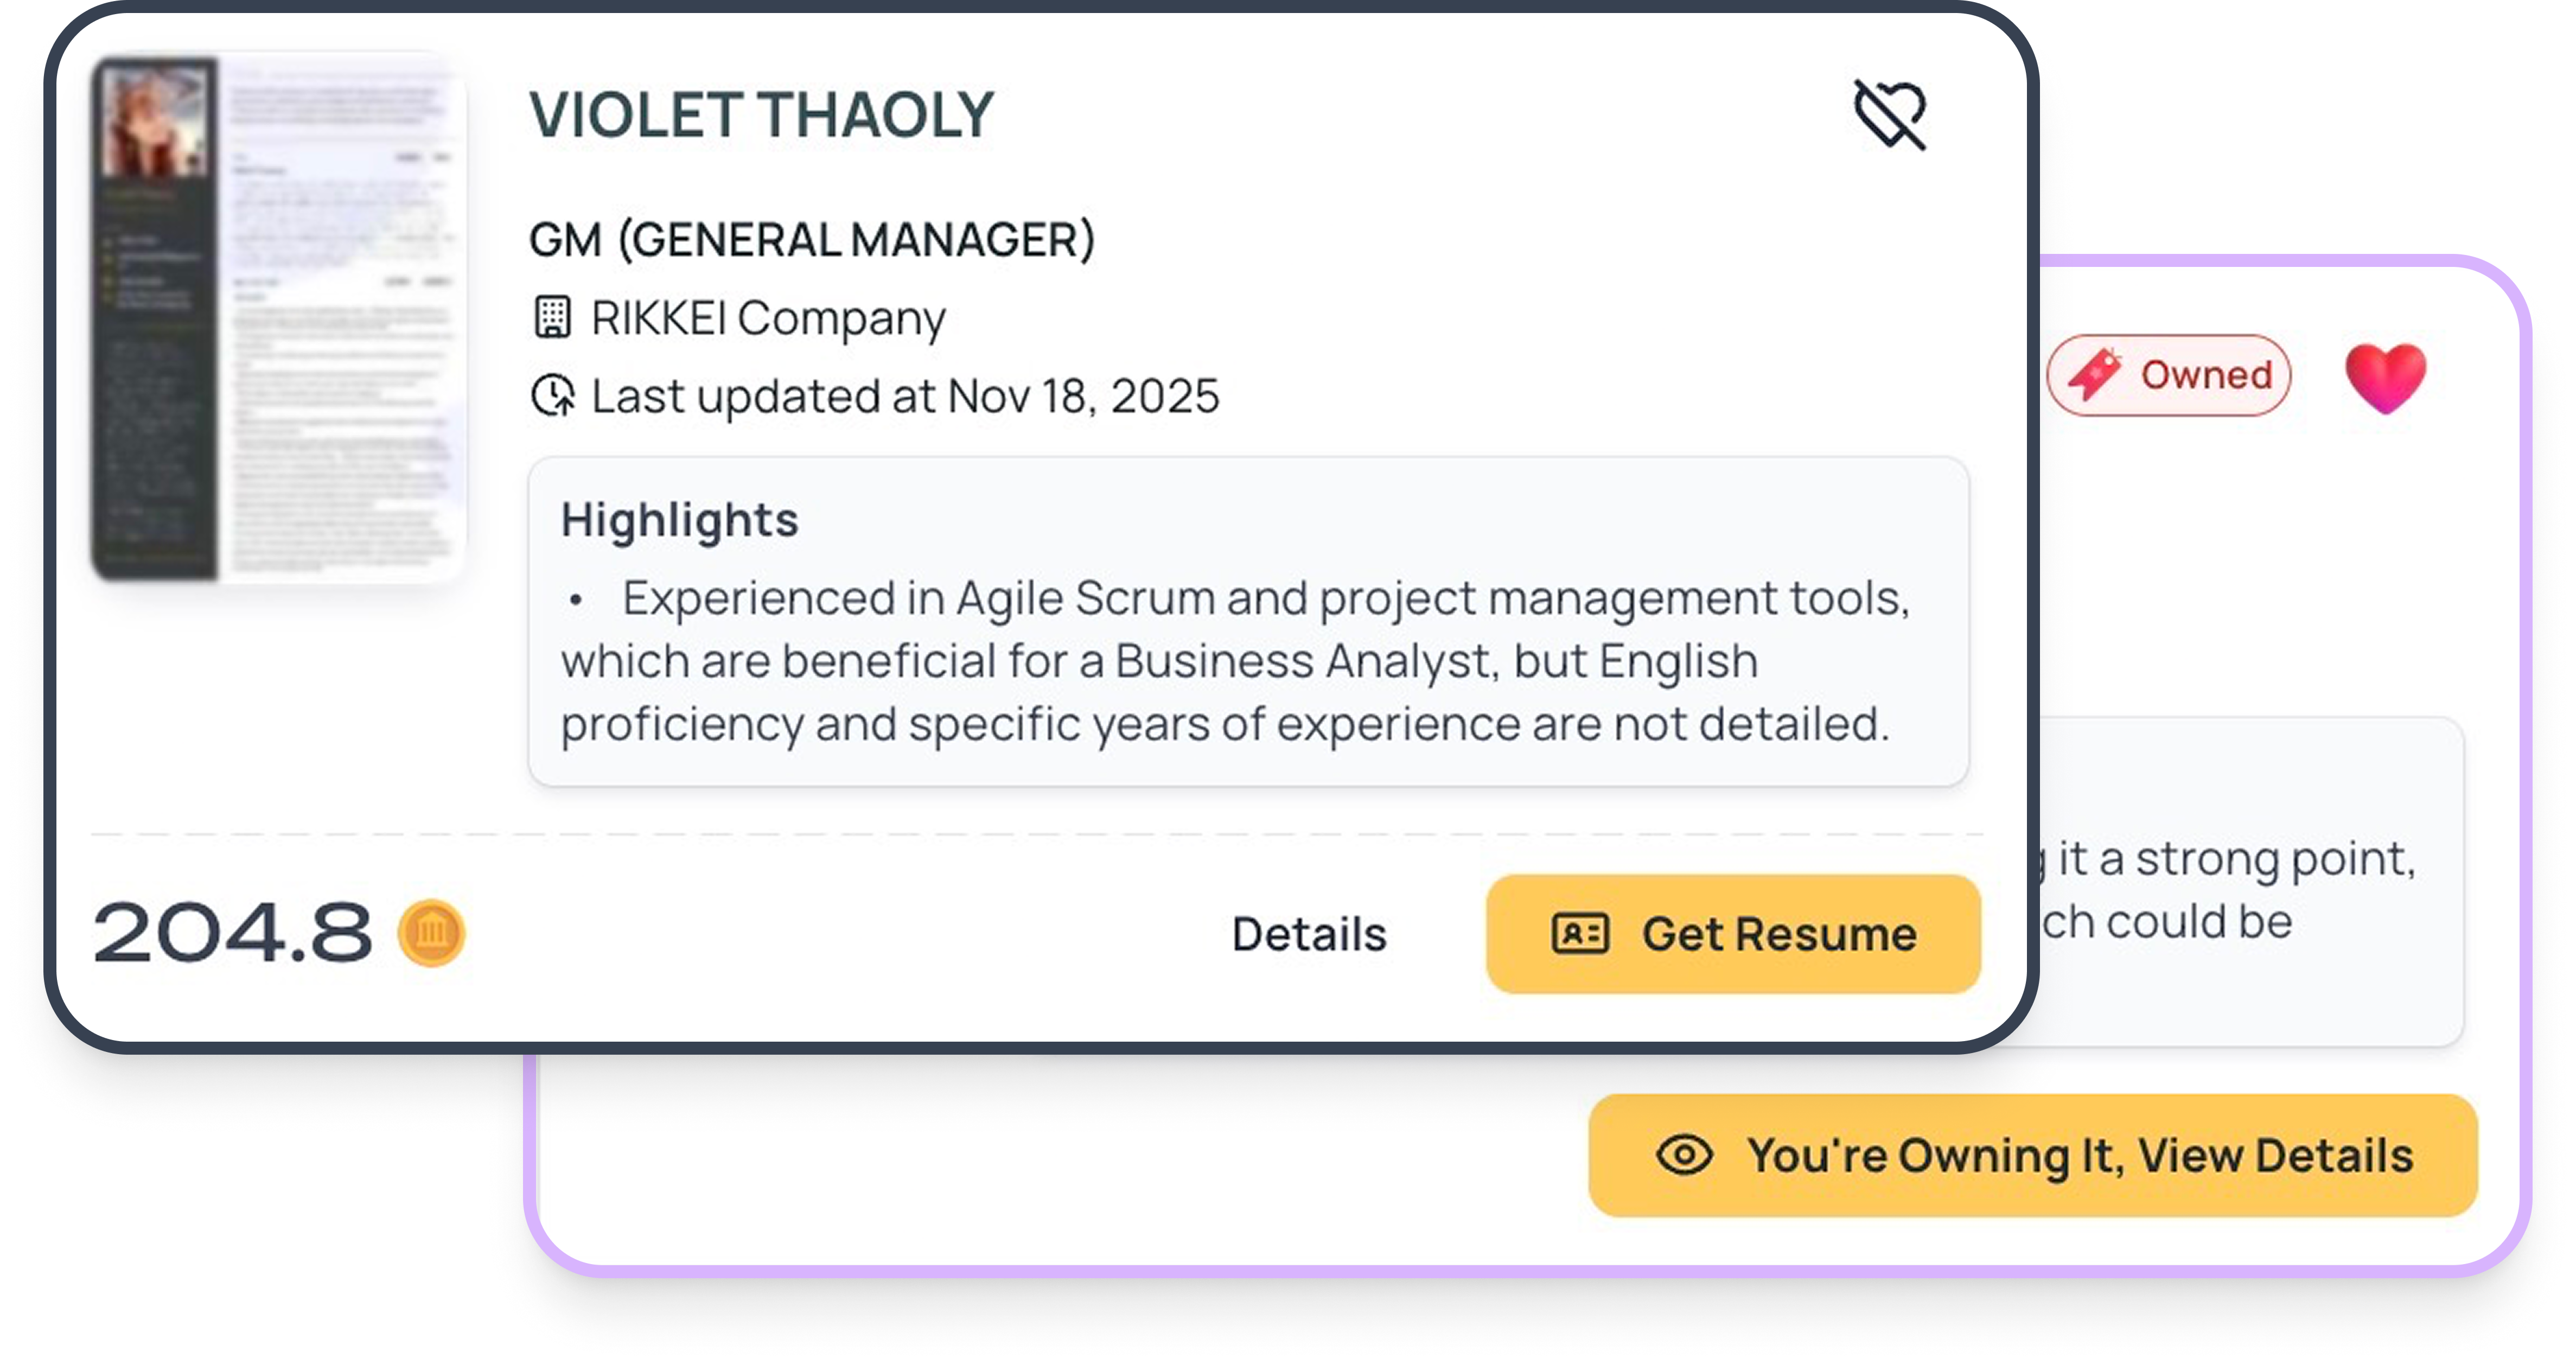This screenshot has height=1365, width=2576.
Task: Click the Agile Scrum highlight description text
Action: (1234, 661)
